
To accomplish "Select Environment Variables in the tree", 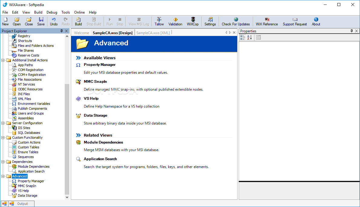I will [34, 104].
